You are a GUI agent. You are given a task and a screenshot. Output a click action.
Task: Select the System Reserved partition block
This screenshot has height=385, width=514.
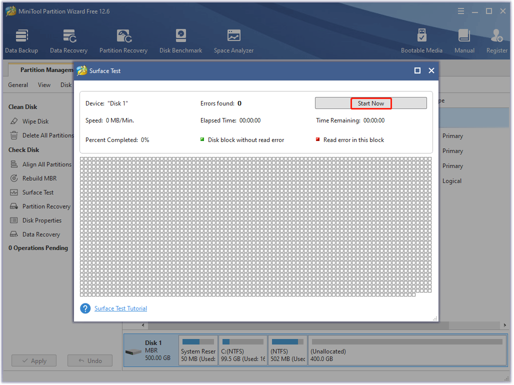pos(198,350)
